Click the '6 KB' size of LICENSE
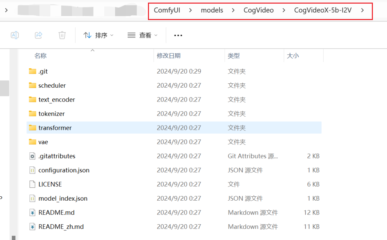The image size is (387, 240). pos(313,184)
